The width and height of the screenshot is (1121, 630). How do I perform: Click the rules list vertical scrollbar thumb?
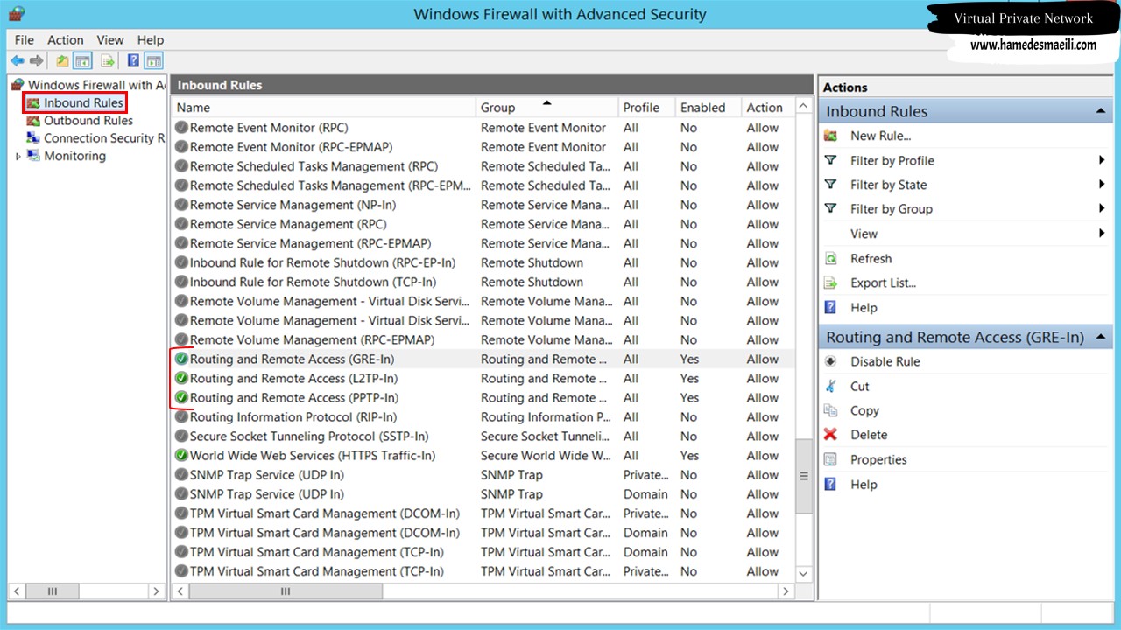pyautogui.click(x=804, y=476)
